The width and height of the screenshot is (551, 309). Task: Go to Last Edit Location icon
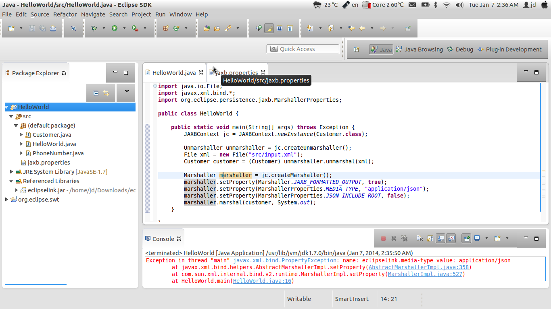click(351, 28)
